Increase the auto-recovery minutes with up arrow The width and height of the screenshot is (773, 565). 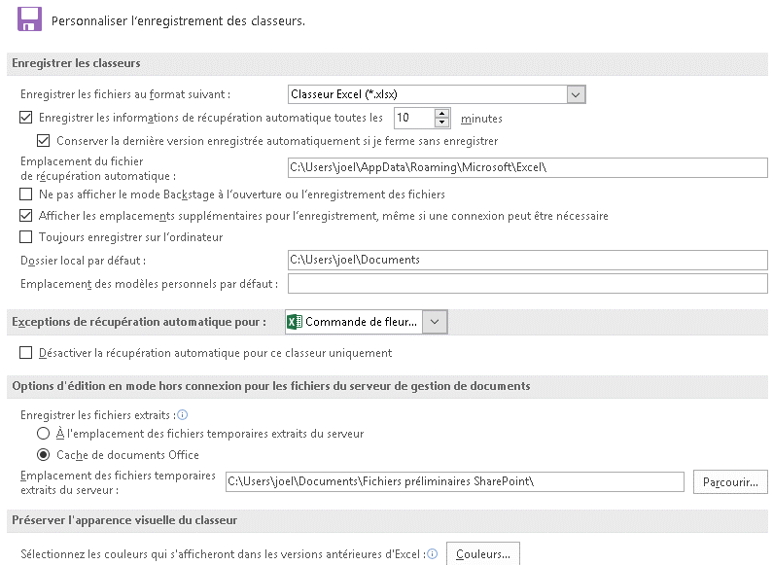442,114
